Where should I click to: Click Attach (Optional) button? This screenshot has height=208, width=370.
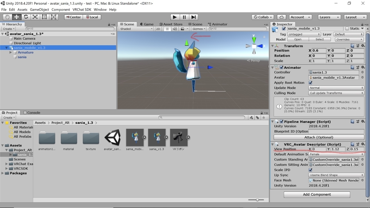point(319,137)
